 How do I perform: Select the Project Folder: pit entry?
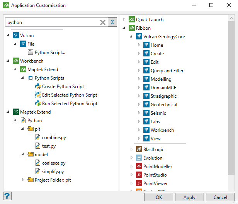click(x=53, y=180)
